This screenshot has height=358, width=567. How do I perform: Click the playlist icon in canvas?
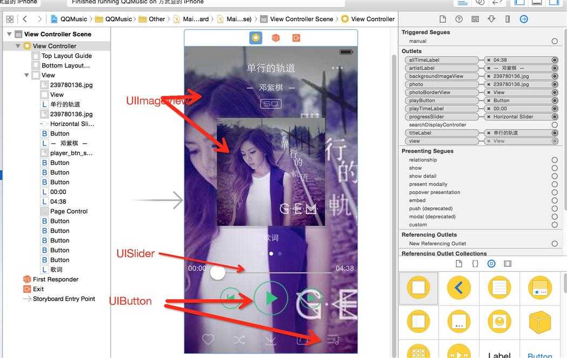pyautogui.click(x=333, y=340)
